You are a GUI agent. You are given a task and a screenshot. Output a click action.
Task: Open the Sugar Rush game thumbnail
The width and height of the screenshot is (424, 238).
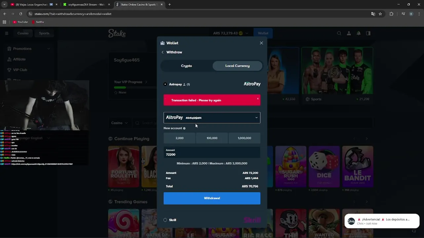(x=290, y=167)
